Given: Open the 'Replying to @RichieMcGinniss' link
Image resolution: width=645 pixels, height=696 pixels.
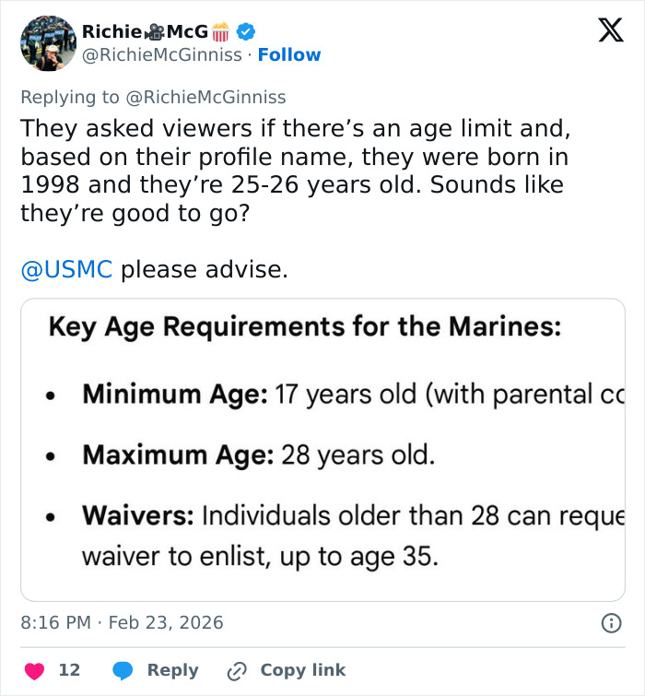Looking at the screenshot, I should click(153, 97).
